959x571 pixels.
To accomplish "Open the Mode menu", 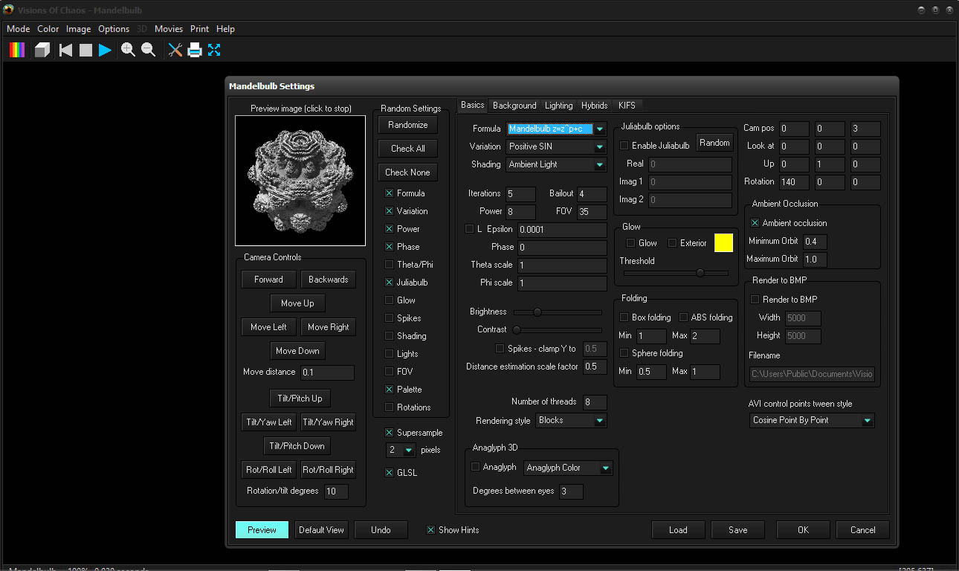I will (x=19, y=29).
